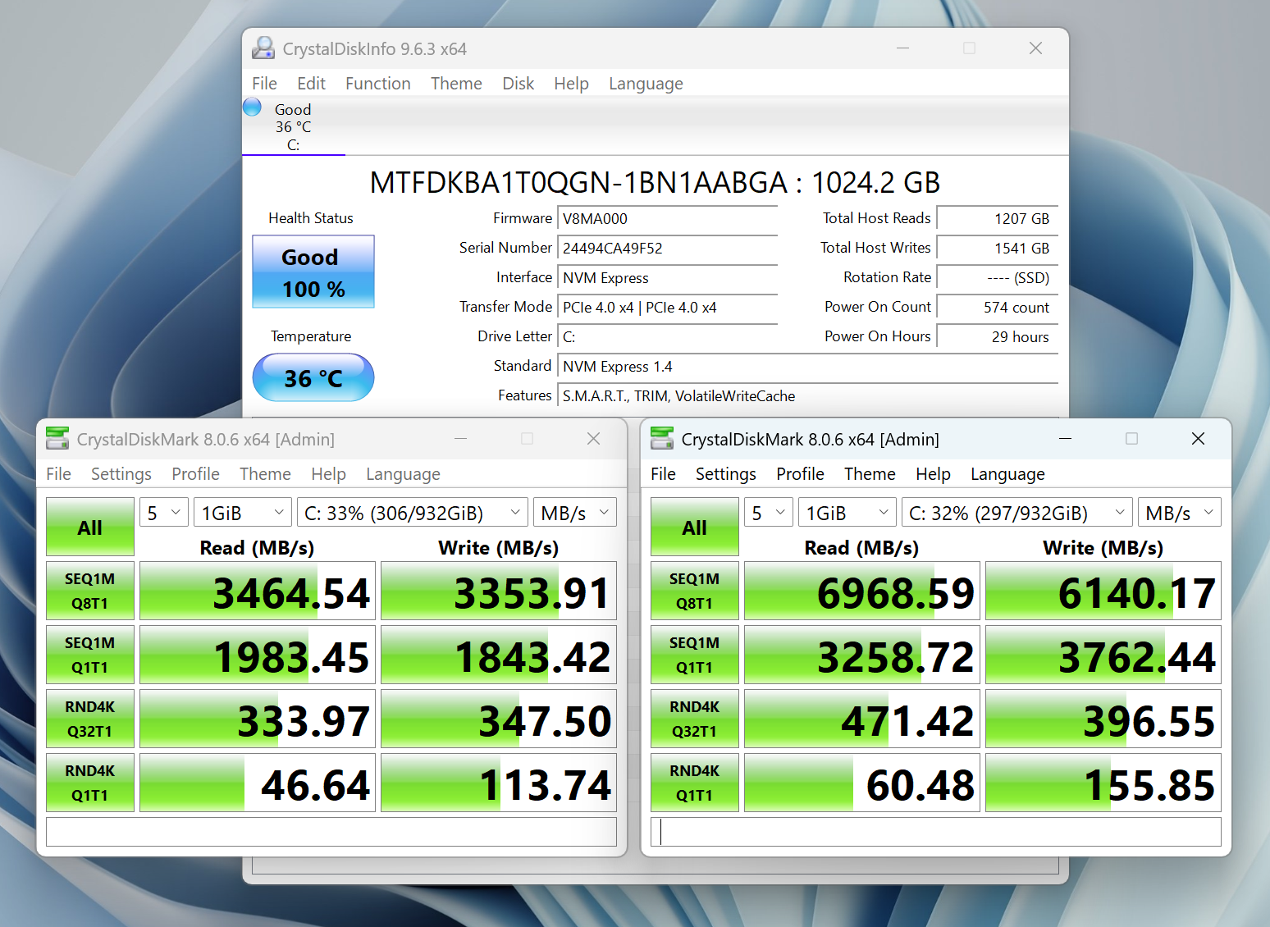The image size is (1270, 927).
Task: Open Language menu in left CrystalDiskMark window
Action: pos(403,474)
